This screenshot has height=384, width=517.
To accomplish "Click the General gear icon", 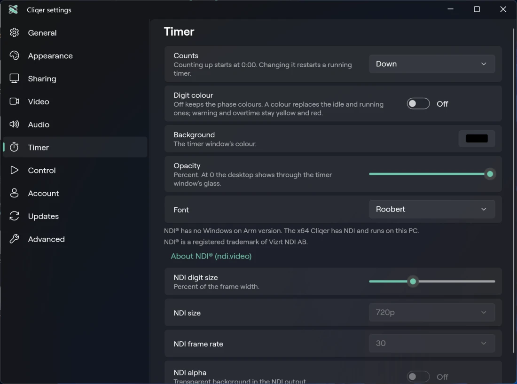I will [14, 32].
